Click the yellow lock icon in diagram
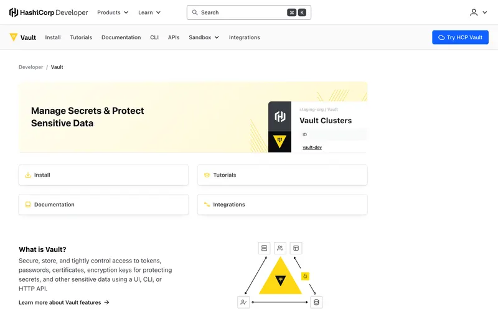498x311 pixels. point(305,276)
